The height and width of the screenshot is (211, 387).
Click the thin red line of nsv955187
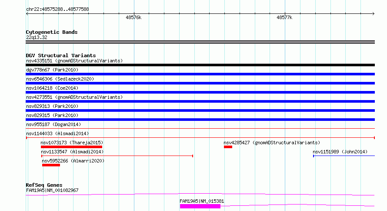click(200, 128)
